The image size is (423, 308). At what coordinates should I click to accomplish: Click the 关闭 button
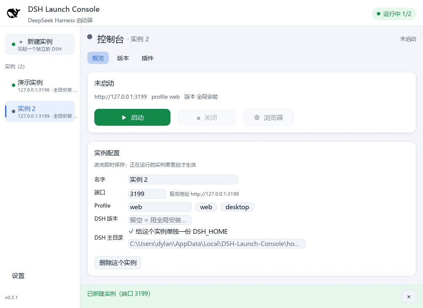(207, 117)
